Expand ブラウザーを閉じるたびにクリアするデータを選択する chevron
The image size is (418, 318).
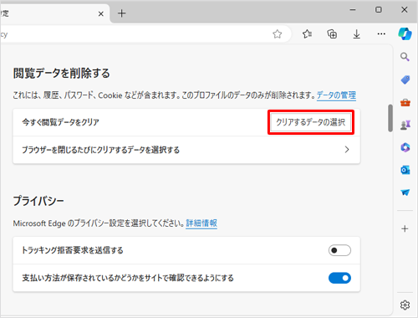point(347,150)
